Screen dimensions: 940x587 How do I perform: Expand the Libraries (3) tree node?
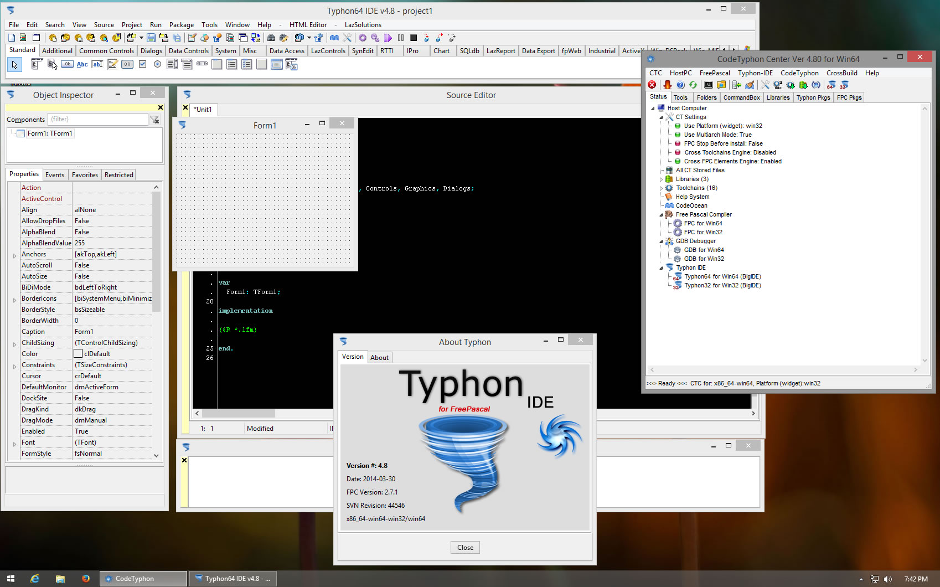(x=661, y=179)
